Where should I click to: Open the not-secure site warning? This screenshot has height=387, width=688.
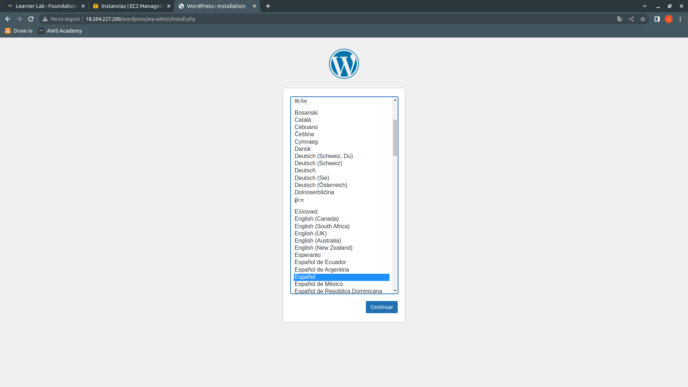click(61, 19)
